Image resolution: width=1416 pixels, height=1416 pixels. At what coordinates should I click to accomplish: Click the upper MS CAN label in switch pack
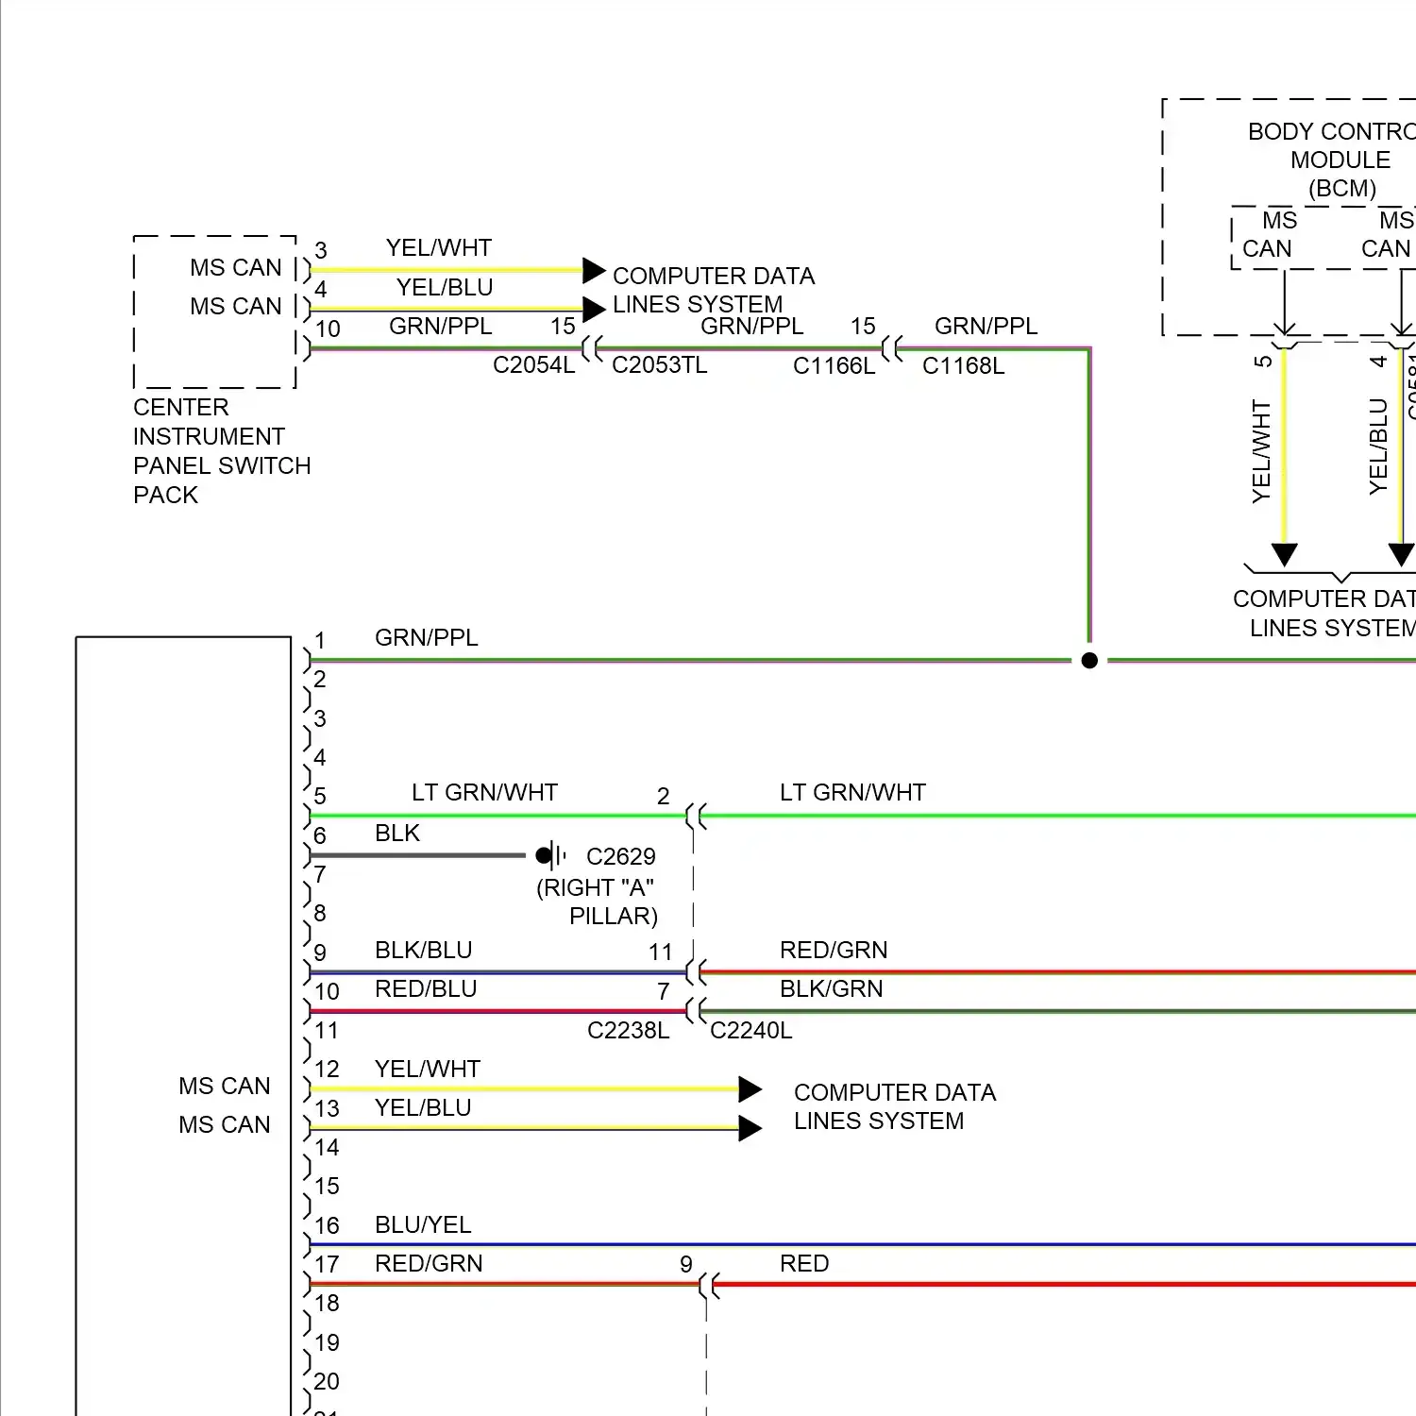click(x=236, y=268)
